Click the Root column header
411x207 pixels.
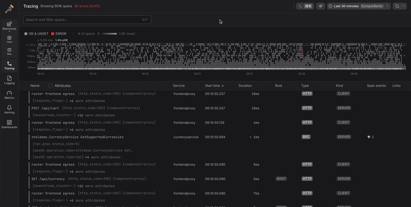(279, 86)
